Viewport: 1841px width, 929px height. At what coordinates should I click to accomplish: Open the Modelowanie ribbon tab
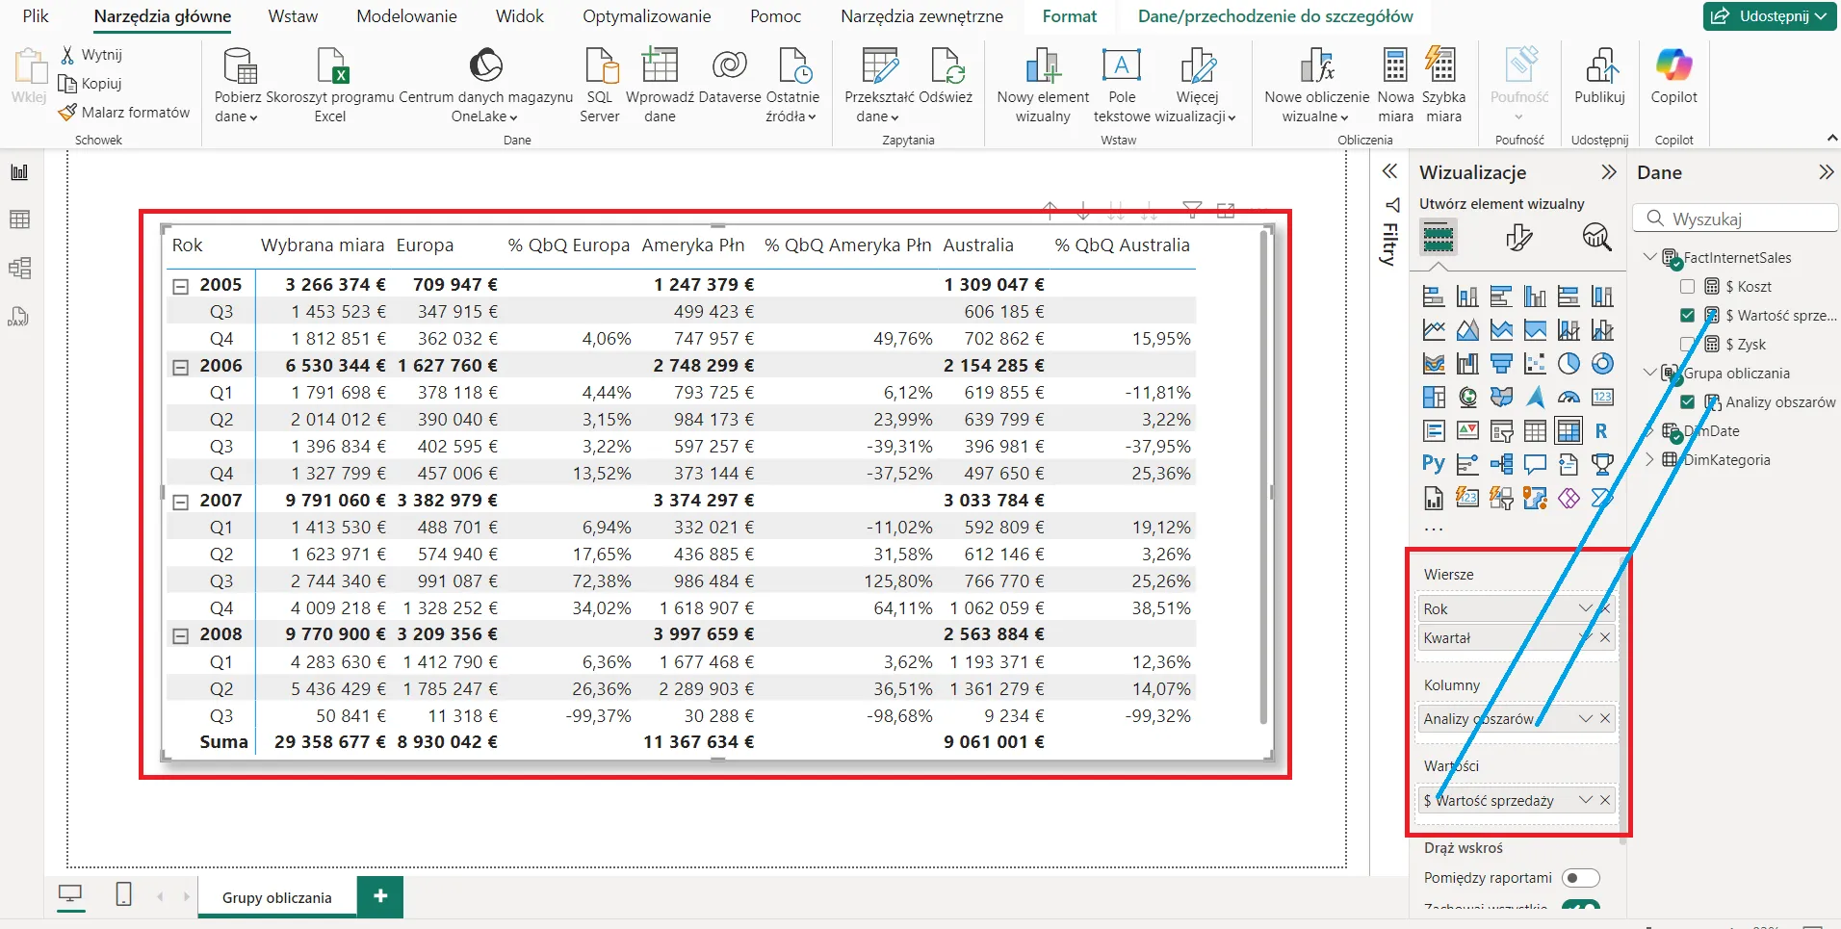(406, 16)
